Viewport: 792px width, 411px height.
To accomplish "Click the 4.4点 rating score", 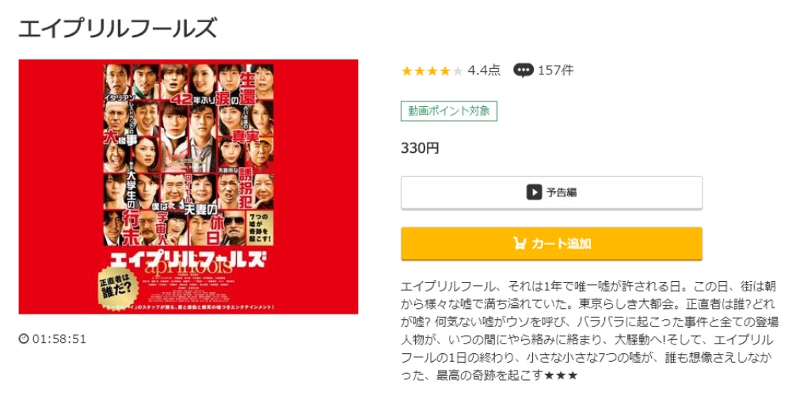I will [x=484, y=70].
